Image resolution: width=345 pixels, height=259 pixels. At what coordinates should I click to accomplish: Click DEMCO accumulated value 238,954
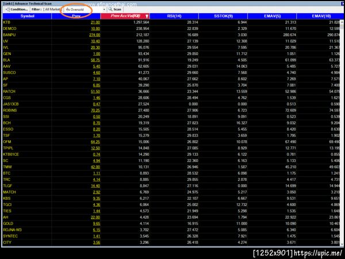pos(143,29)
